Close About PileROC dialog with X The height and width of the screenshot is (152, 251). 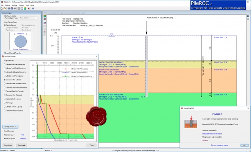pos(248,108)
